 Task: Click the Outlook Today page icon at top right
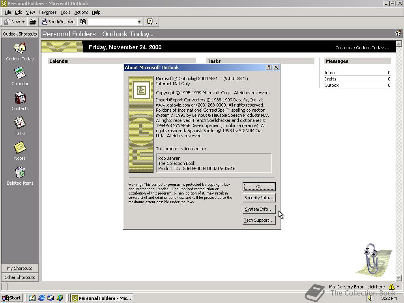[398, 34]
